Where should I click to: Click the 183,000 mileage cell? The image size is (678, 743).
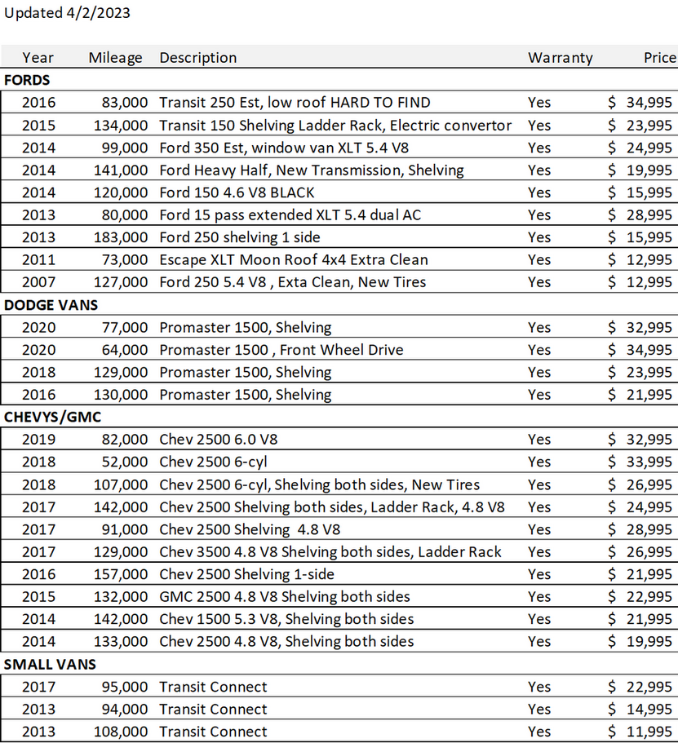pyautogui.click(x=121, y=237)
